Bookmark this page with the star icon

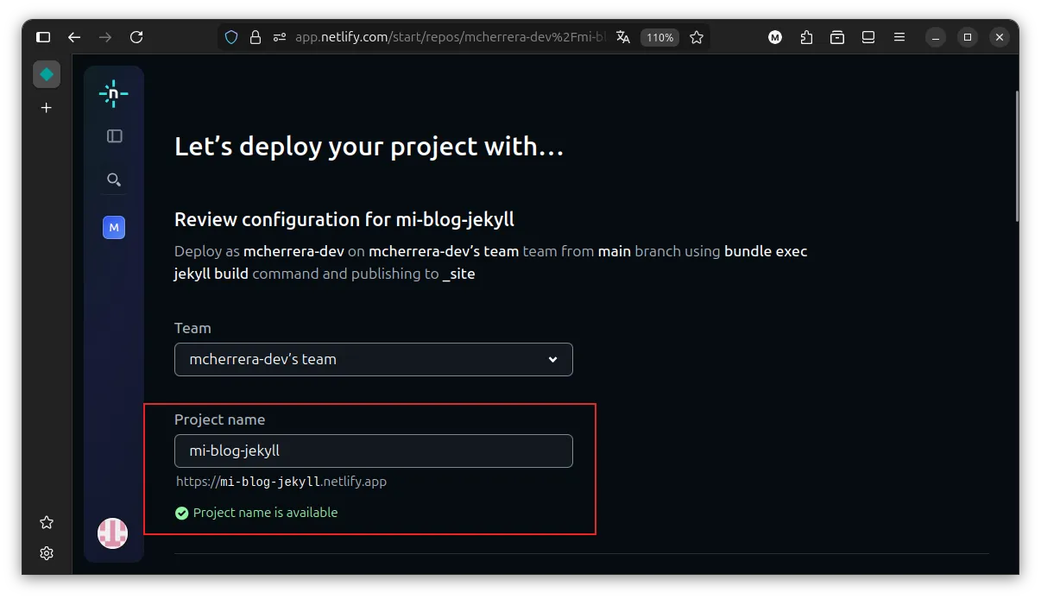(697, 37)
